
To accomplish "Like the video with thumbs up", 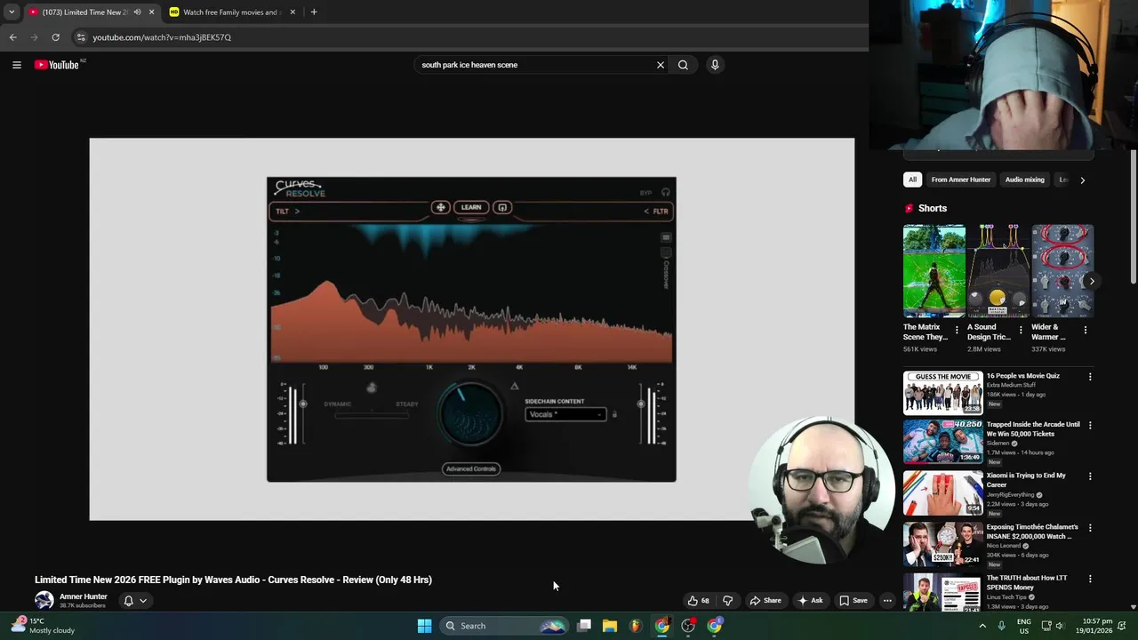I will (x=699, y=601).
